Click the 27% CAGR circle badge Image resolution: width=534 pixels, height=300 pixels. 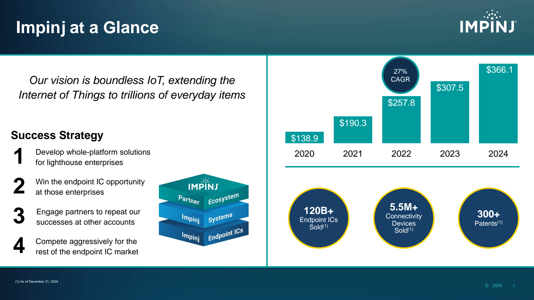pos(400,75)
